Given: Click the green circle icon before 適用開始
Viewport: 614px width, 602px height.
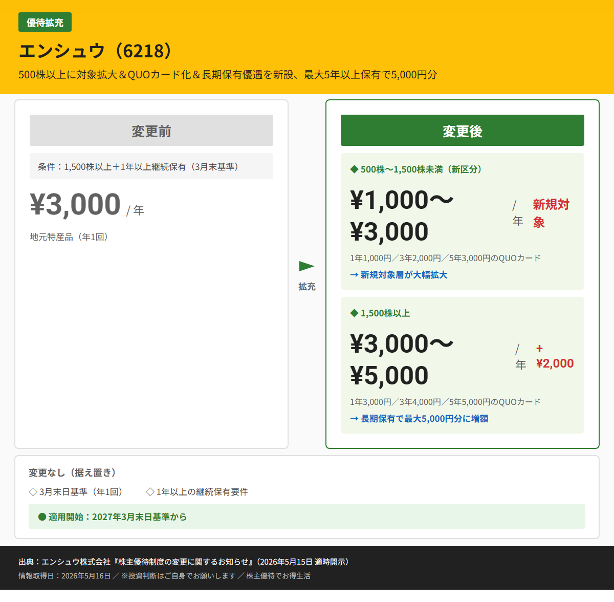Looking at the screenshot, I should click(42, 517).
